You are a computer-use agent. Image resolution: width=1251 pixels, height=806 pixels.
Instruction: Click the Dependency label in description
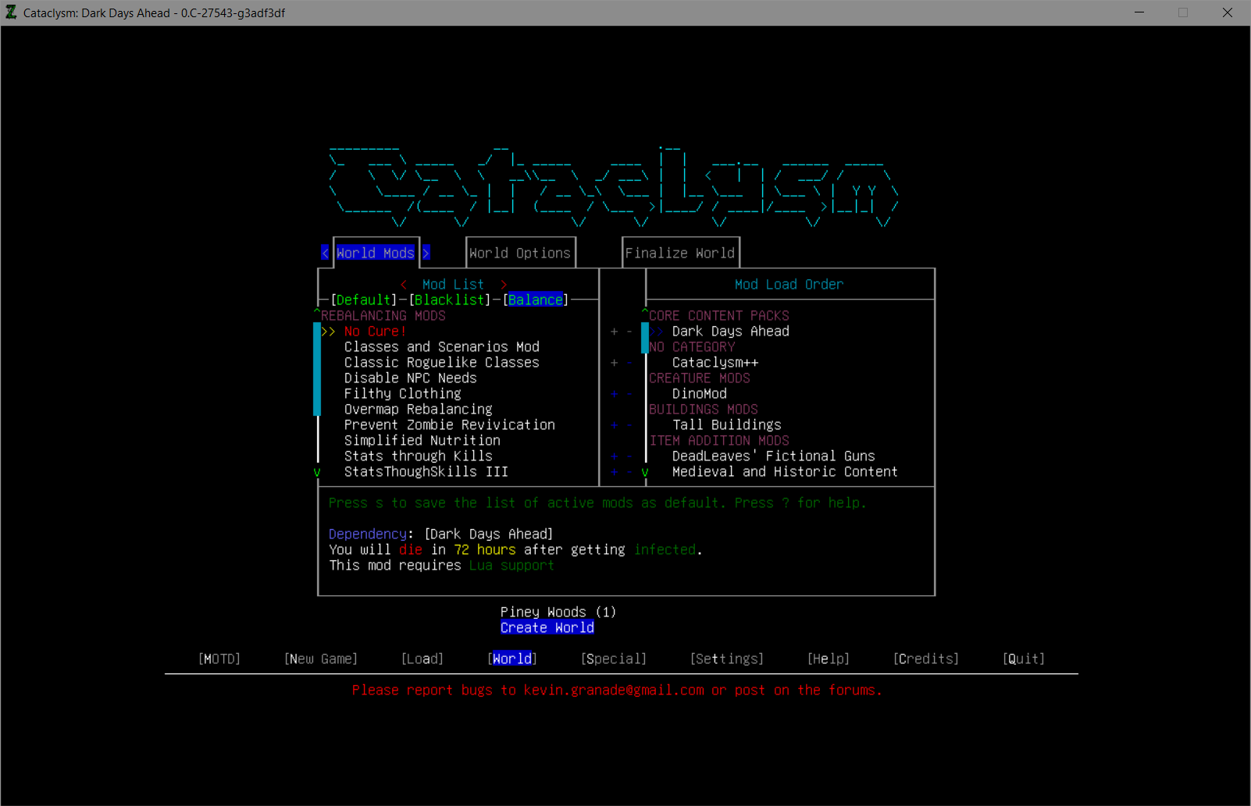pos(368,534)
